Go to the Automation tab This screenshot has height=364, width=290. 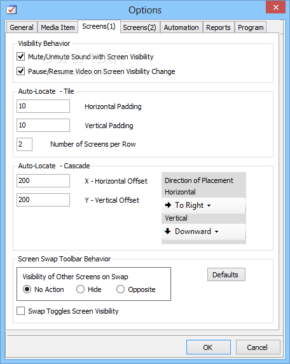click(x=181, y=27)
